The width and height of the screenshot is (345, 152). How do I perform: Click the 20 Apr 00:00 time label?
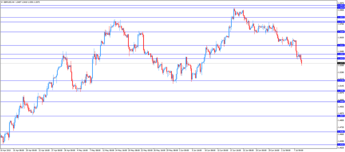tap(31, 151)
